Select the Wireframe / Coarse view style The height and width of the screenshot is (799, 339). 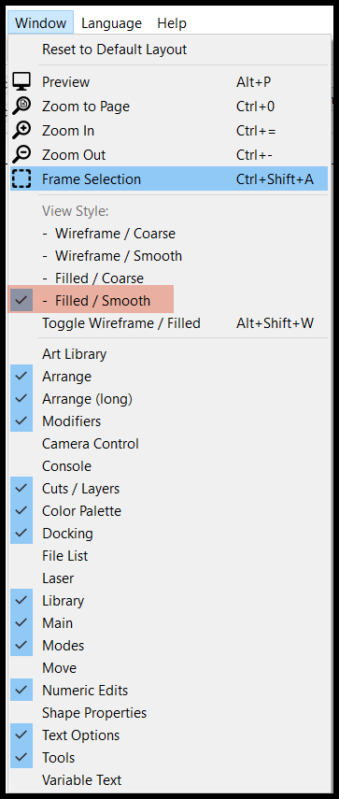pyautogui.click(x=169, y=234)
